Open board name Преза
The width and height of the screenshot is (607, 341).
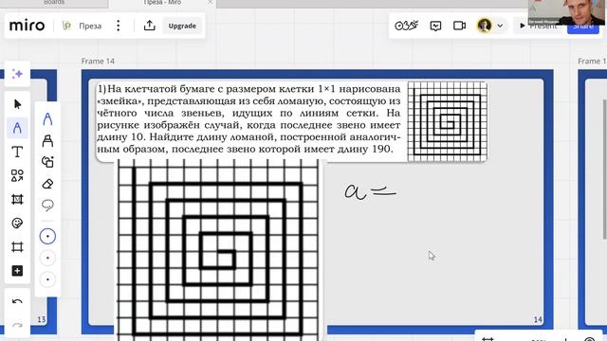click(x=90, y=26)
